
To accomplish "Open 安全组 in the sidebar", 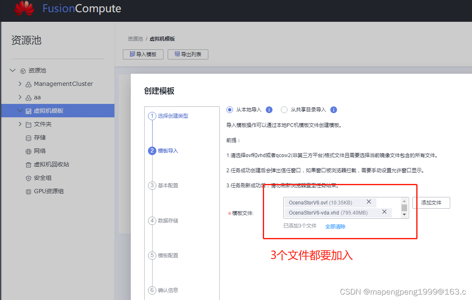I will [x=43, y=178].
